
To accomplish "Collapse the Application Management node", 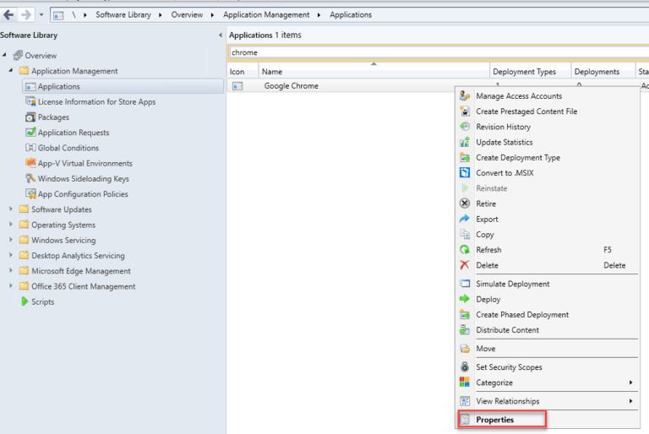I will (11, 71).
